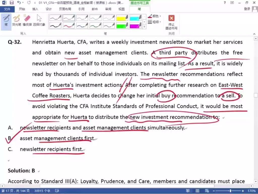The image size is (258, 194).
Task: Click the zoom slider handle
Action: (230, 191)
